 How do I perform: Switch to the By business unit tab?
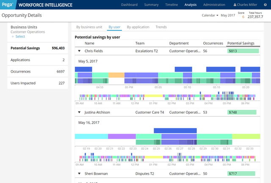tap(89, 27)
